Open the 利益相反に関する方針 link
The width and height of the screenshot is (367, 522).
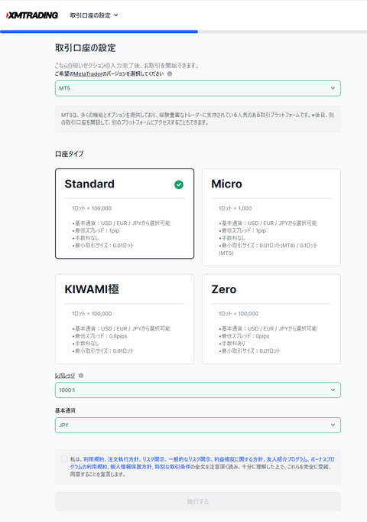click(x=239, y=459)
